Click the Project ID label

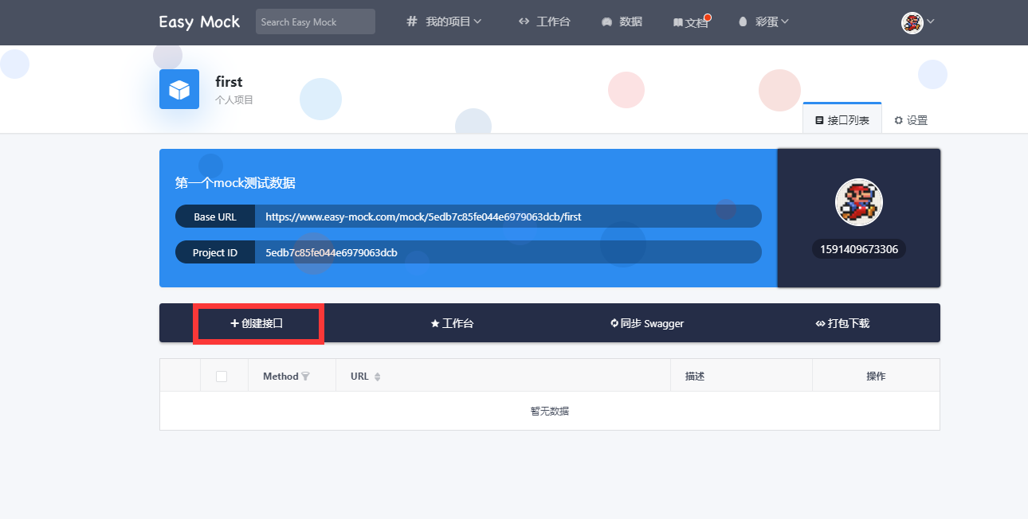point(215,253)
